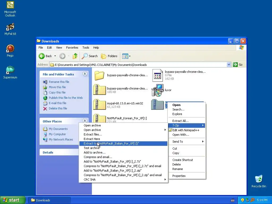Collapse the File and Folder Tasks panel

85,74
